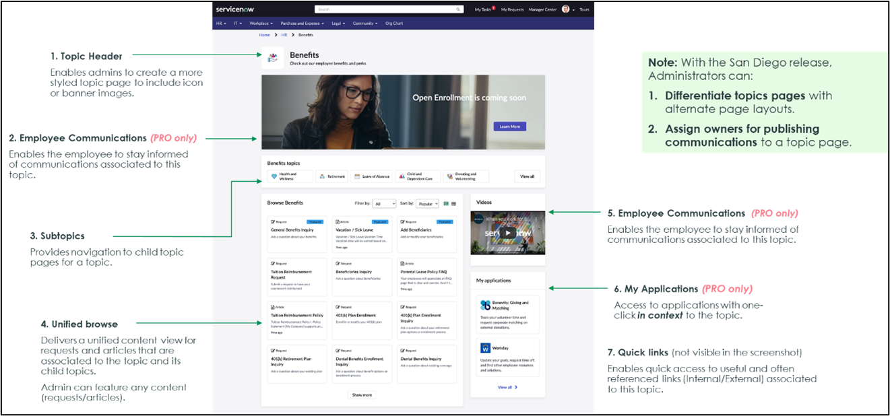Select Org Chart in the navigation bar
The width and height of the screenshot is (890, 416).
(x=394, y=23)
